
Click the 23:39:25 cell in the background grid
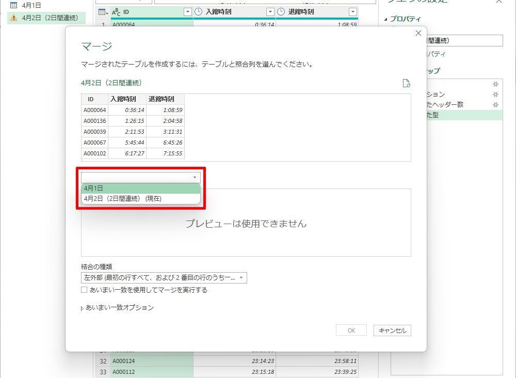coord(317,372)
